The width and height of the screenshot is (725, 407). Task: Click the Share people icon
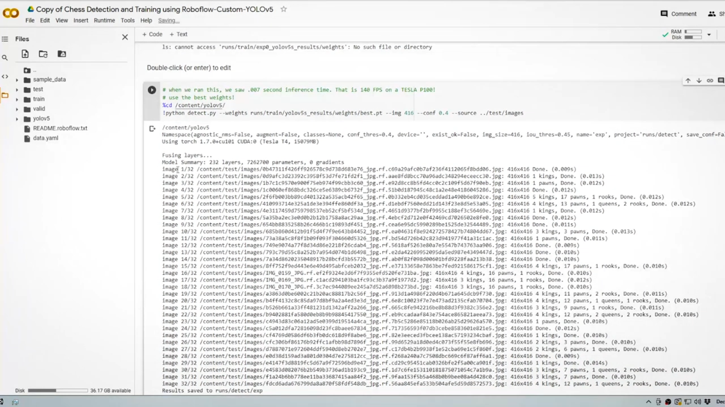712,14
